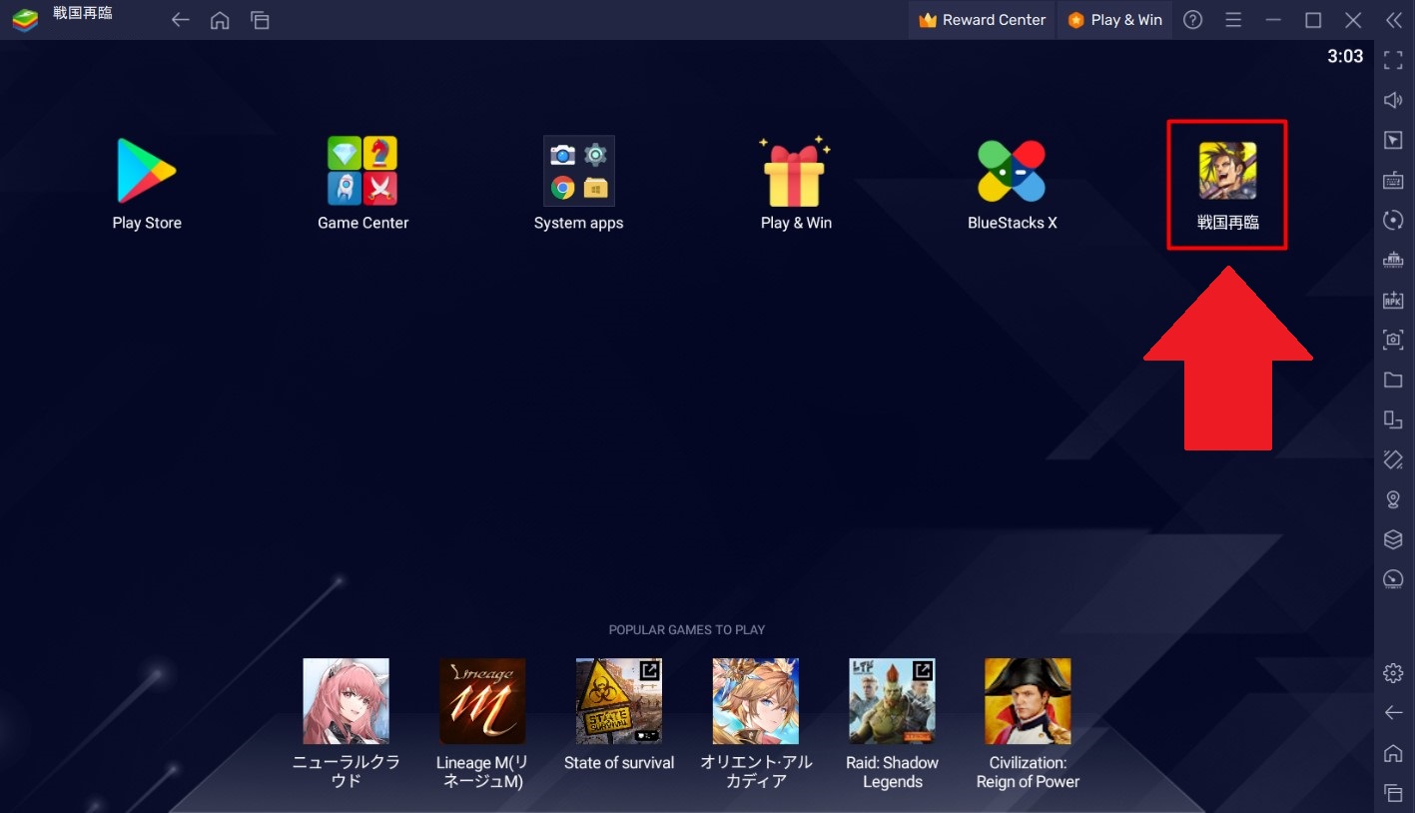Viewport: 1415px width, 813px height.
Task: Open keyboard game controls in the sidebar
Action: pos(1393,180)
